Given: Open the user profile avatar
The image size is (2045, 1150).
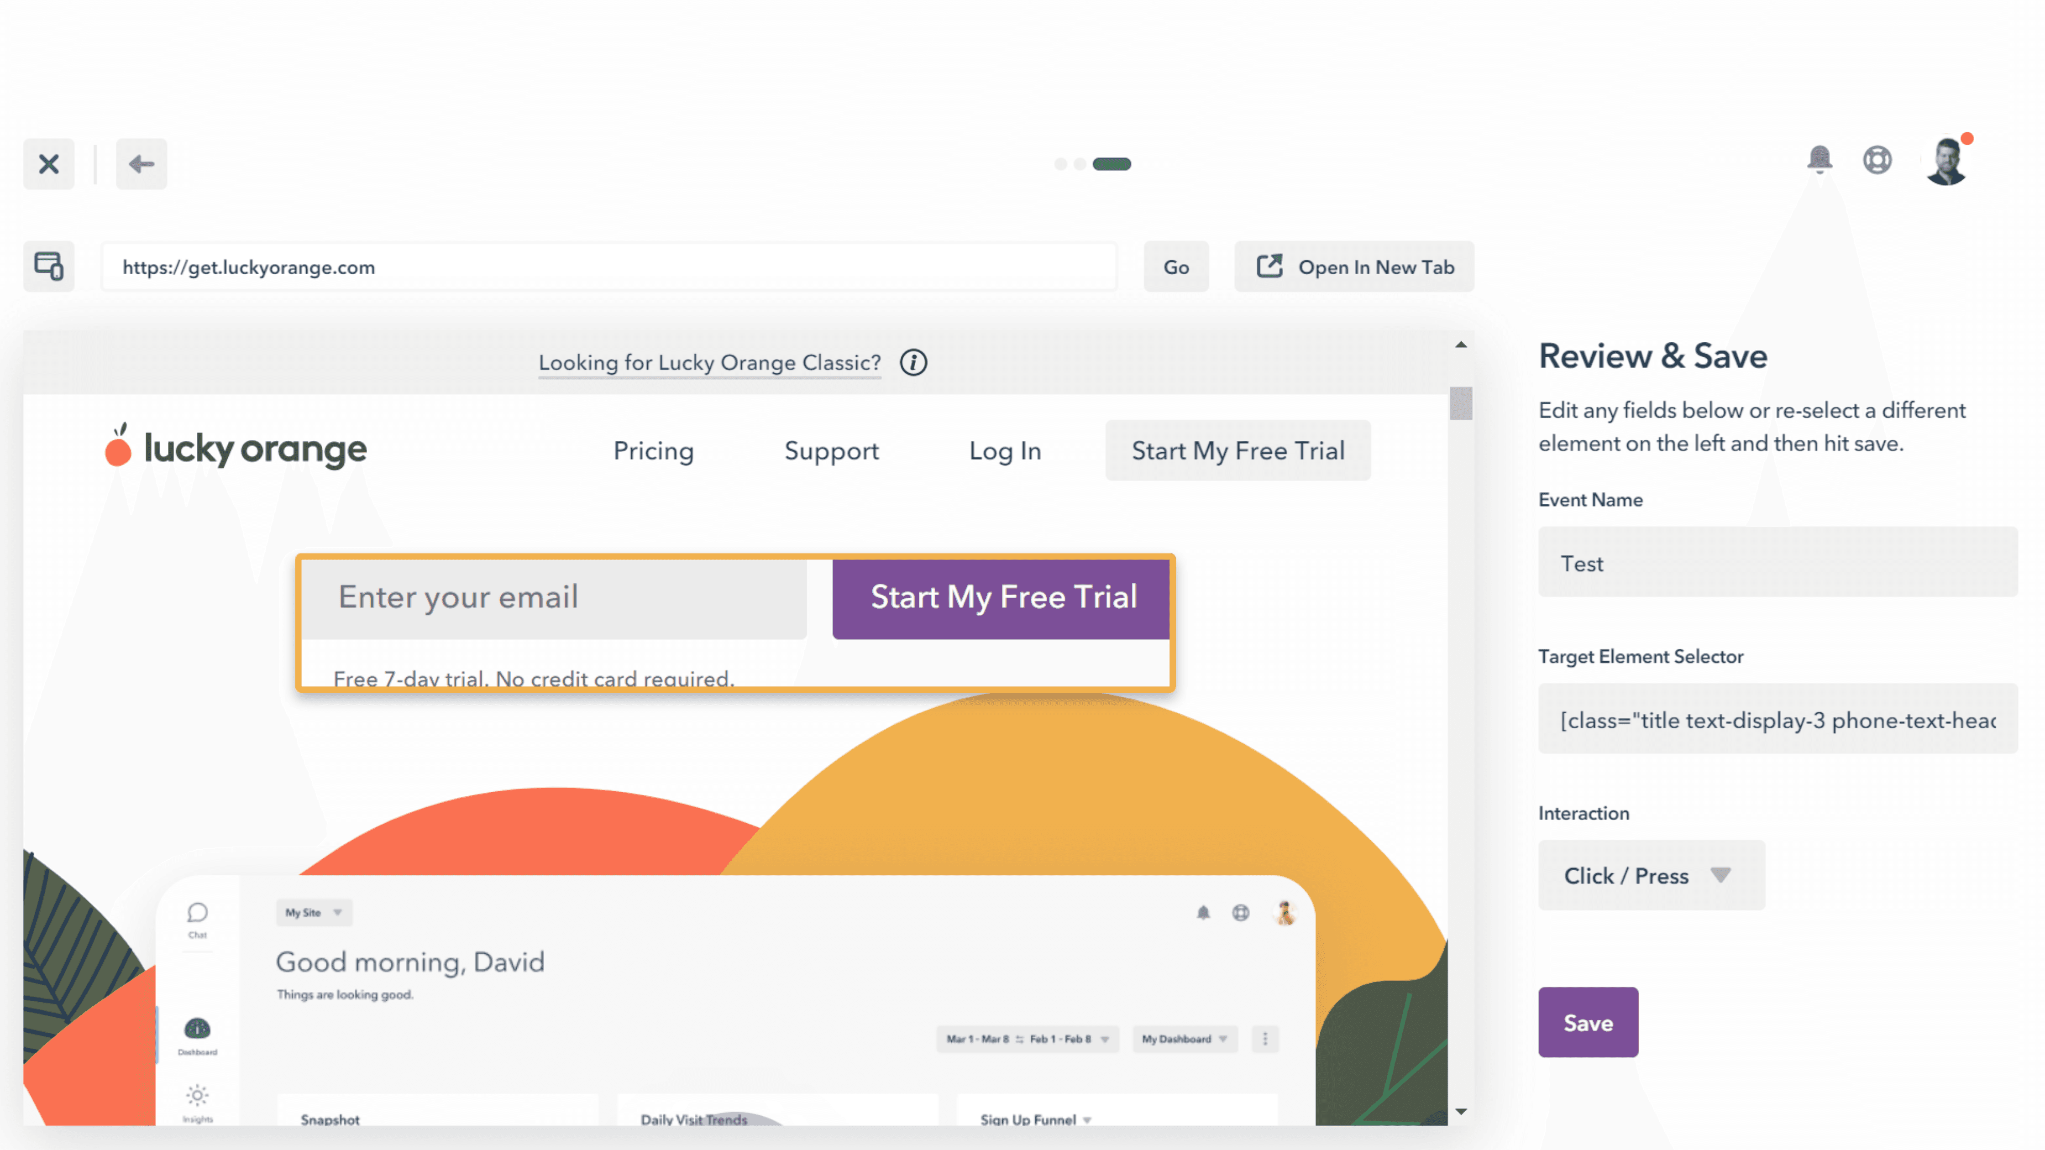Looking at the screenshot, I should tap(1946, 161).
